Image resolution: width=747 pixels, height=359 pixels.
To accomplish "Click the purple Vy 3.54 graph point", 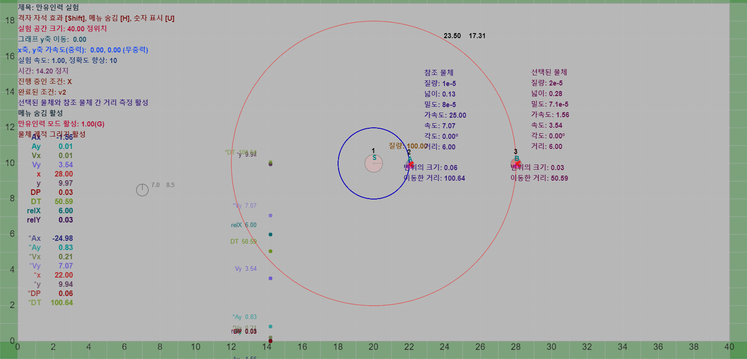I will [x=270, y=278].
